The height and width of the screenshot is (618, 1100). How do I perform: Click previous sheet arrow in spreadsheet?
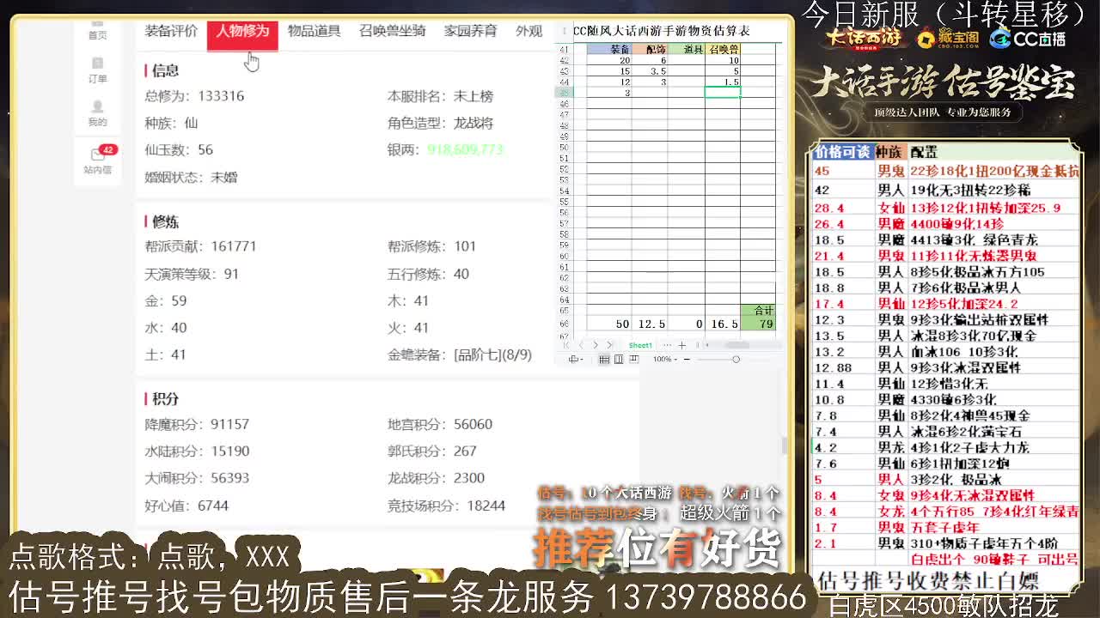tap(581, 345)
